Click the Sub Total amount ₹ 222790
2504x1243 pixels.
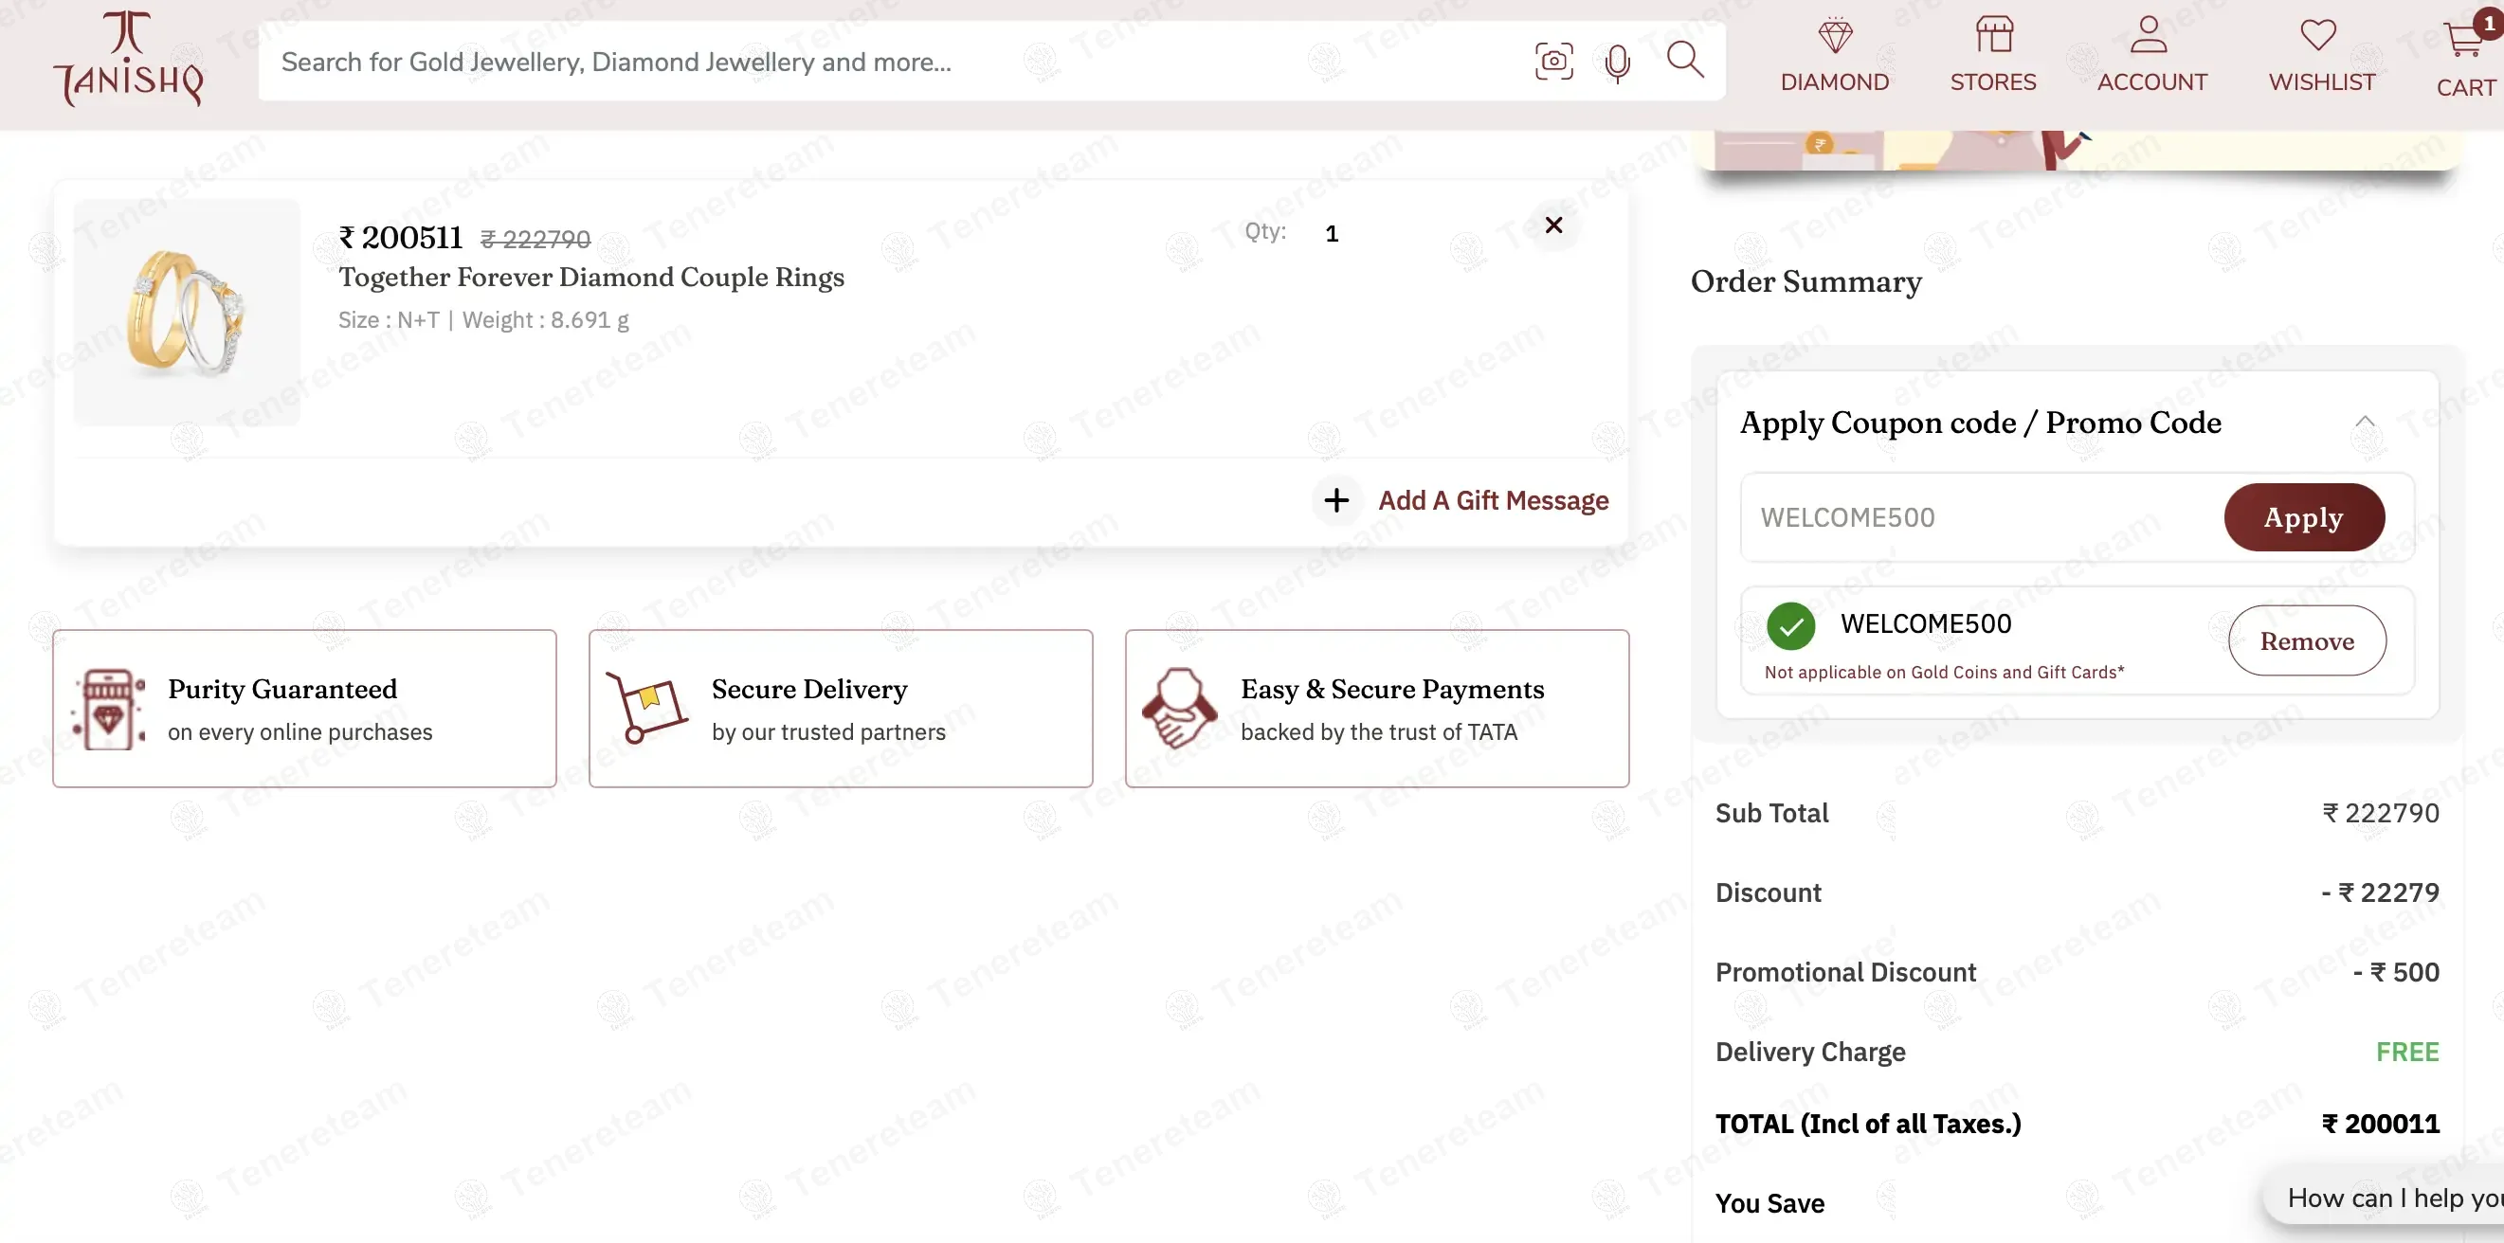(x=2381, y=814)
